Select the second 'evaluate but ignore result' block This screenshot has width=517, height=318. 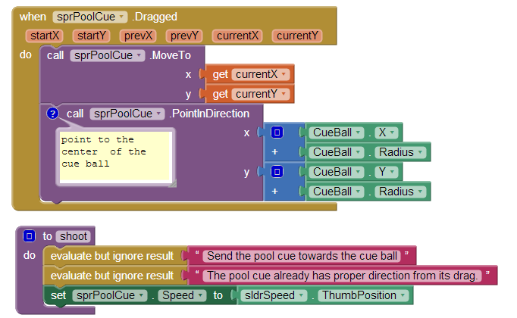[x=112, y=276]
